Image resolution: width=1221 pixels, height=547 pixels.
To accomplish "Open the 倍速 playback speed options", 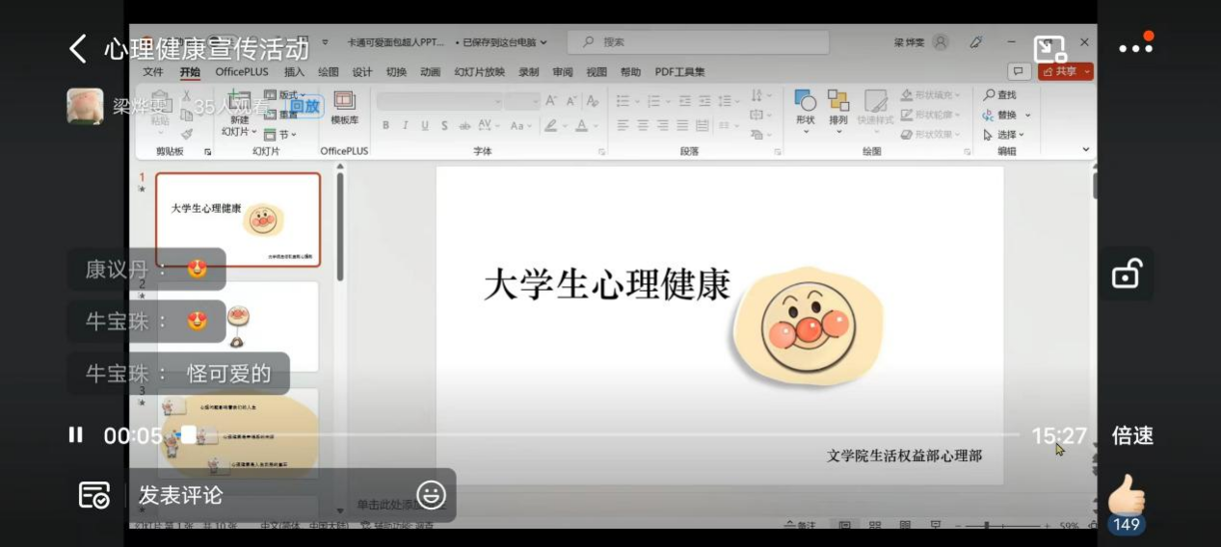I will 1132,436.
